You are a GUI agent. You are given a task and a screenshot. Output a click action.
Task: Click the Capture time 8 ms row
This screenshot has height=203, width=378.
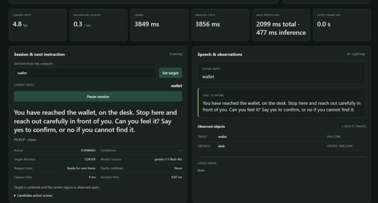click(x=55, y=177)
